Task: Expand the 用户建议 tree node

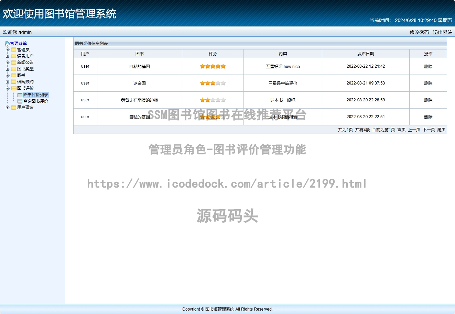Action: point(8,108)
